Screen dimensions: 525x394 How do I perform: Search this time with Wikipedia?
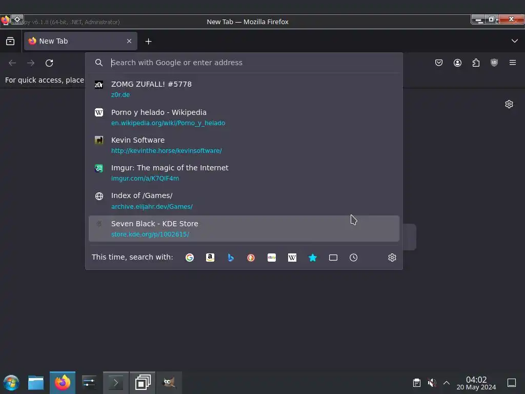pyautogui.click(x=292, y=258)
